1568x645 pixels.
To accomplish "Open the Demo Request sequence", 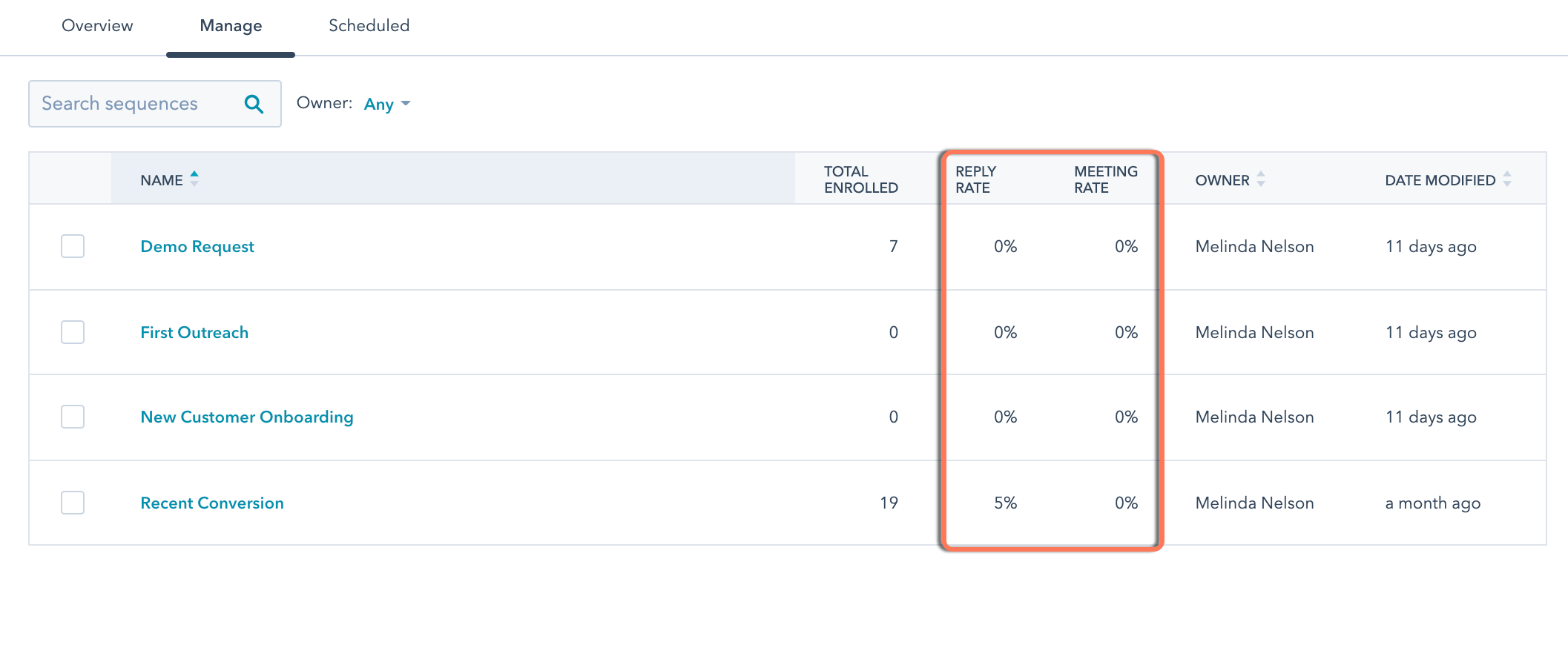I will [197, 246].
